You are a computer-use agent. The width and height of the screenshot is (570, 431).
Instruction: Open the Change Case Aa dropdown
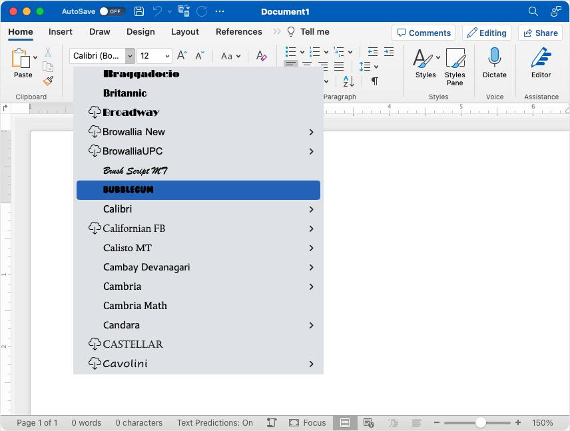[x=231, y=56]
